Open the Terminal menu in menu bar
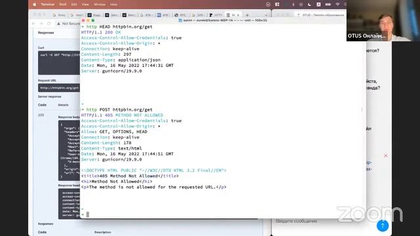420x236 pixels. pos(48,5)
